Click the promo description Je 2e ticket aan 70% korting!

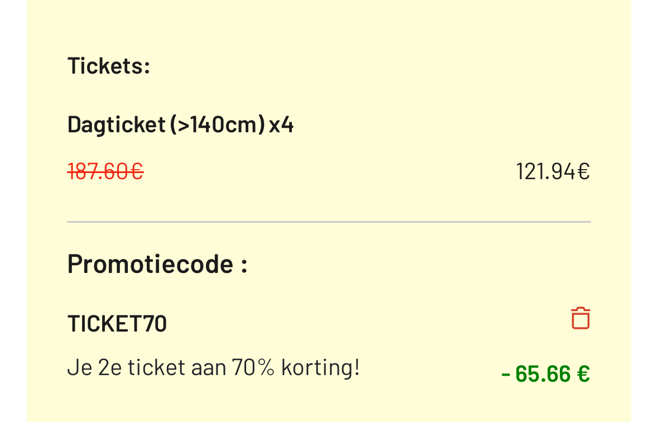[213, 367]
